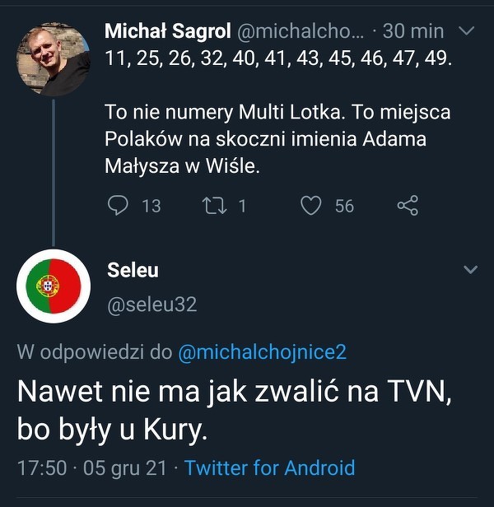Image resolution: width=494 pixels, height=507 pixels.
Task: Open Michał Sagrol's profile photo
Action: 54,60
